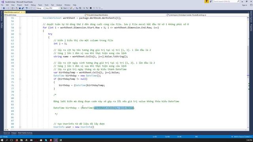Open the Store icon on the taskbar
253x142 pixels.
pos(41,140)
